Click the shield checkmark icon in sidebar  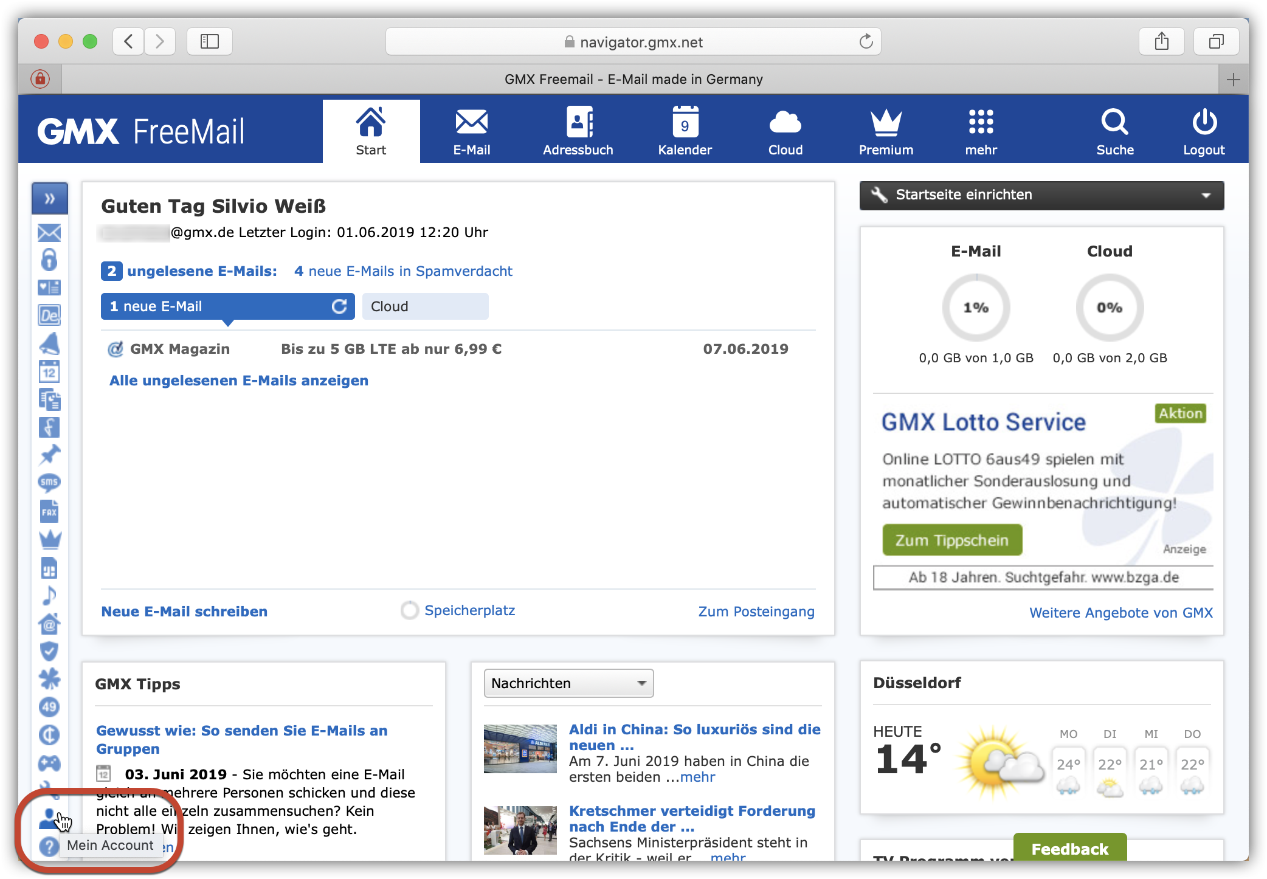pyautogui.click(x=49, y=651)
